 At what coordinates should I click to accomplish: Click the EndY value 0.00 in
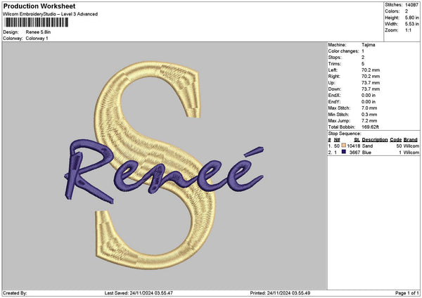pos(369,102)
